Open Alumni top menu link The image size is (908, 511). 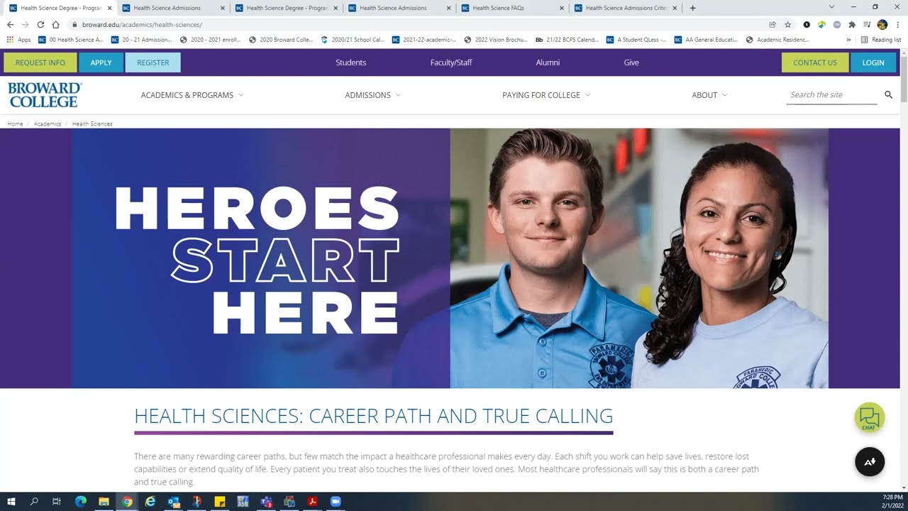tap(548, 62)
